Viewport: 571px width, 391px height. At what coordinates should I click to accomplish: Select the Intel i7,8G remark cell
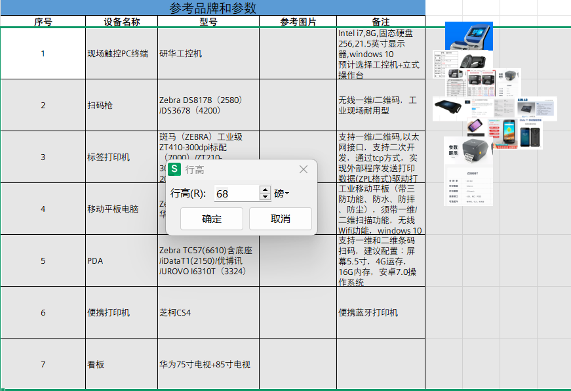click(x=381, y=54)
